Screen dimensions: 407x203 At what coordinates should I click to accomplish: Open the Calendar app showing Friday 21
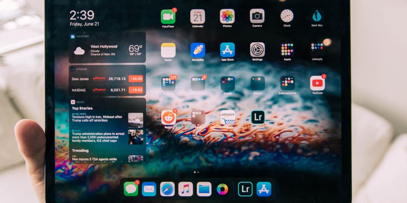pyautogui.click(x=198, y=16)
